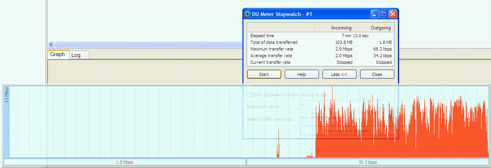Open the Data transfer rate units dropdown
491x168 pixels.
(347, 117)
